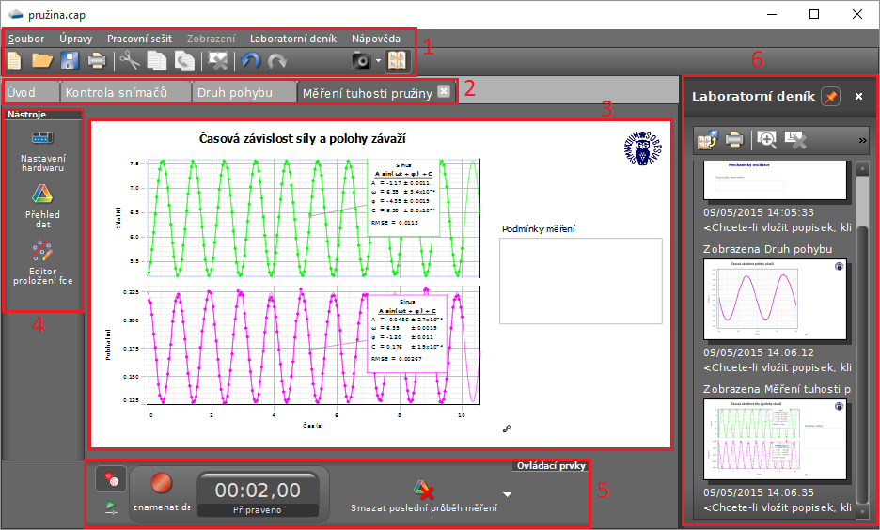The height and width of the screenshot is (530, 880).
Task: Open the Přehled dat tool
Action: click(42, 195)
